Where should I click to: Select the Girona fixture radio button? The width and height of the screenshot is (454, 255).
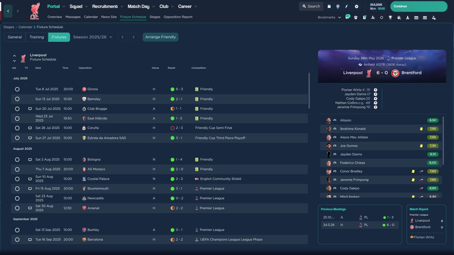[x=17, y=89]
